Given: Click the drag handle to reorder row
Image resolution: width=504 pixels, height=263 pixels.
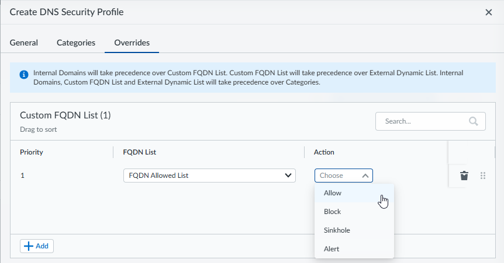Looking at the screenshot, I should 483,176.
